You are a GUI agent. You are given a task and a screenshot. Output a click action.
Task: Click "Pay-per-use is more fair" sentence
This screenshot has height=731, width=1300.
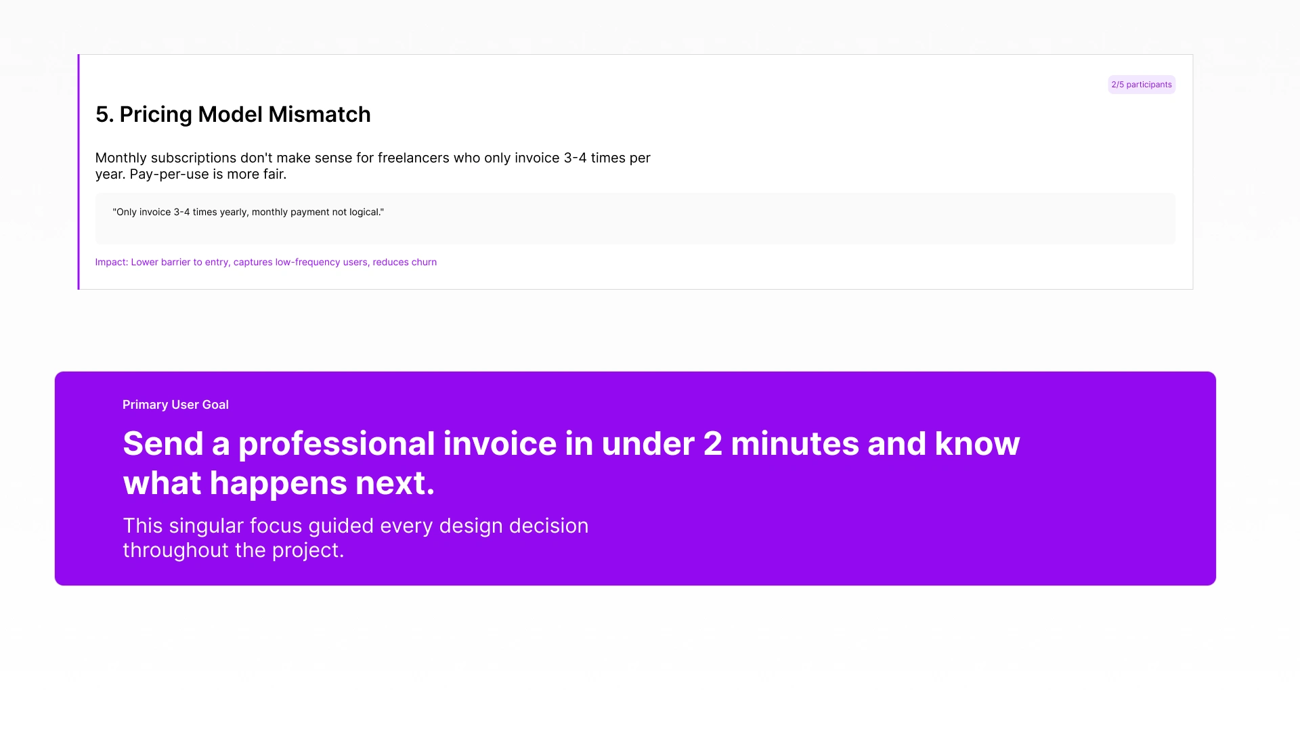[x=207, y=174]
